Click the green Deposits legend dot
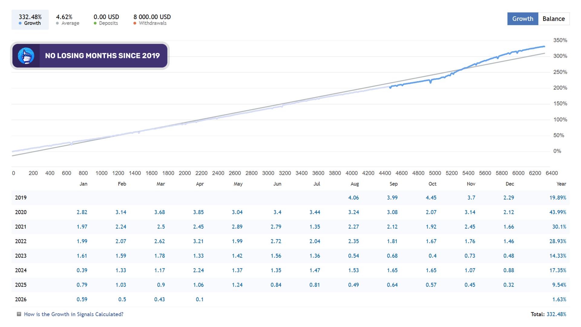 point(95,23)
